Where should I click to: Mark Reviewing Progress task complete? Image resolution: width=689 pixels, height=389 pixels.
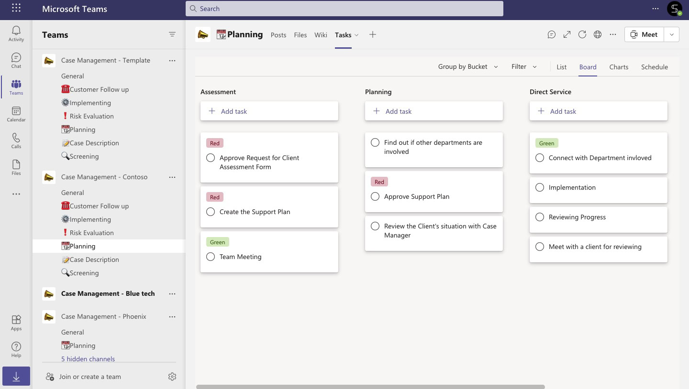coord(540,217)
